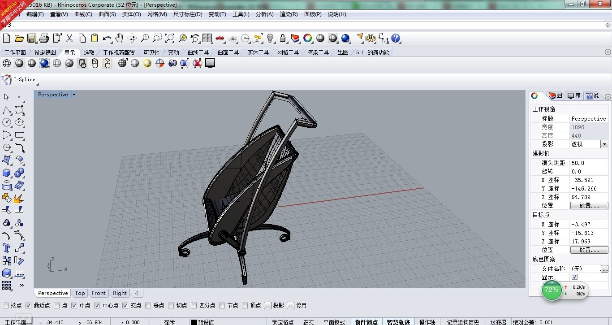Image resolution: width=612 pixels, height=325 pixels.
Task: Click the padlock Lock icon
Action: click(283, 38)
